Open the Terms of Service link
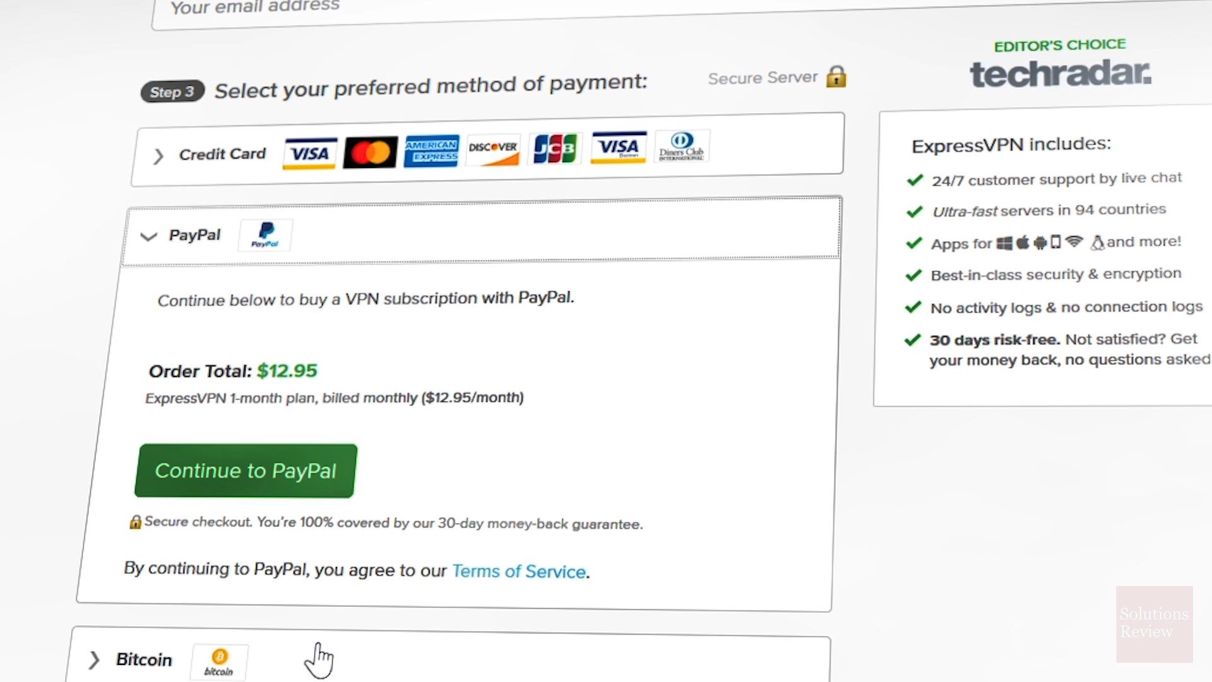Viewport: 1212px width, 682px height. click(x=519, y=571)
